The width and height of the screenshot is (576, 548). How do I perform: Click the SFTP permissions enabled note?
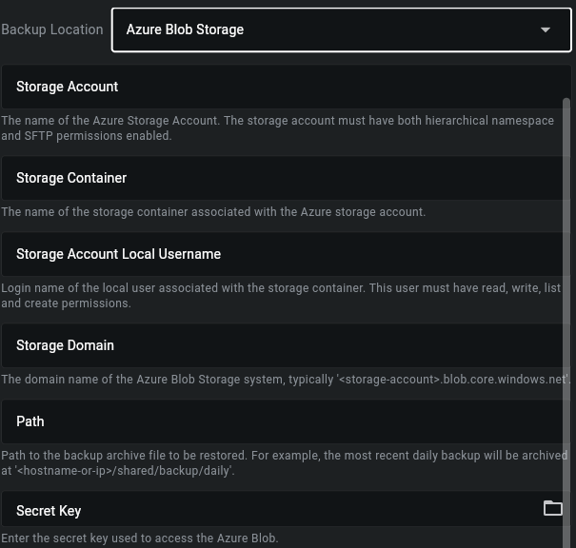[x=87, y=136]
